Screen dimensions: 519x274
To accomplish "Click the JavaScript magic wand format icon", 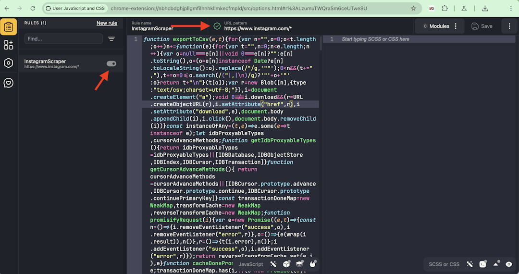I will point(273,264).
